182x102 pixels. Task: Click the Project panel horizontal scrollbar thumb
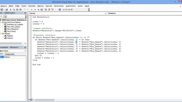11,43
